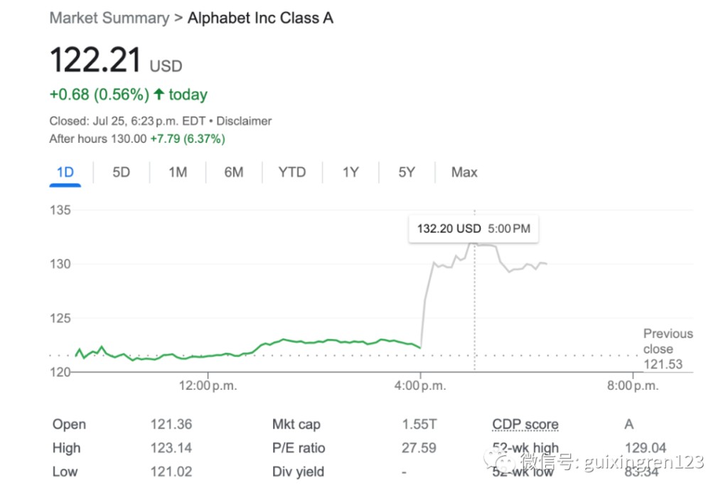Show the 6M chart range

point(234,172)
